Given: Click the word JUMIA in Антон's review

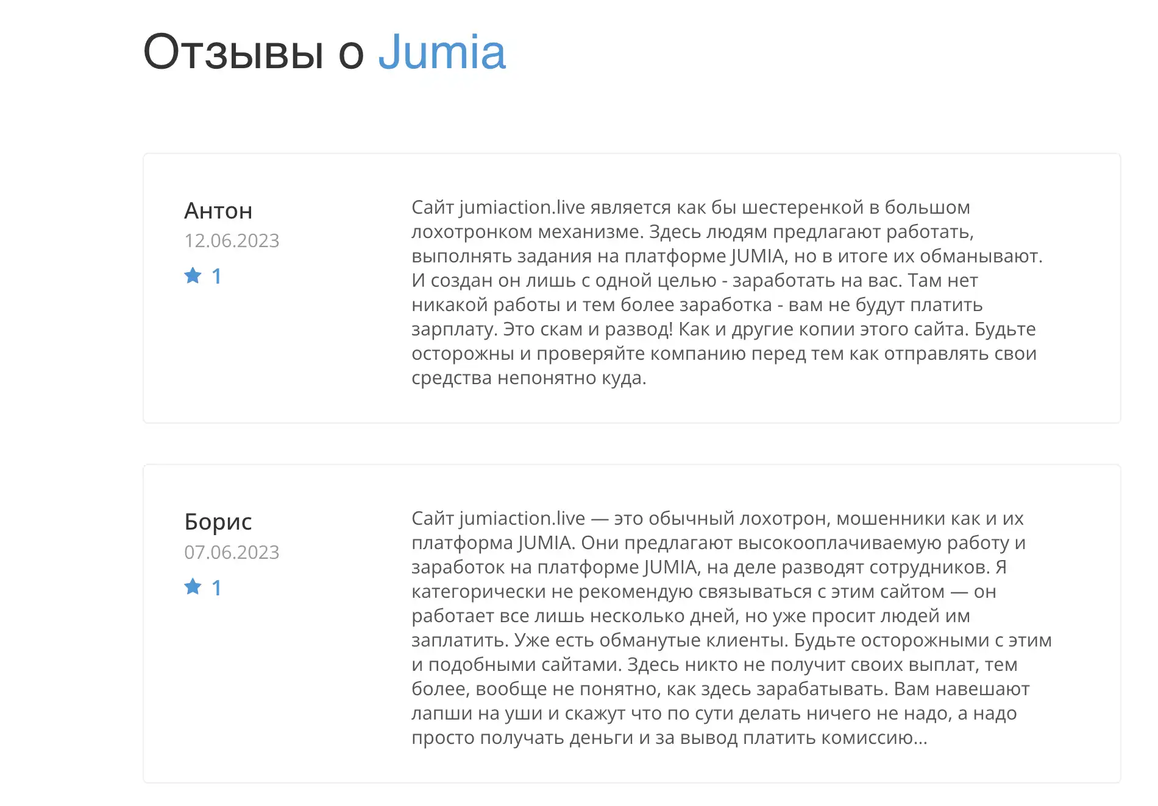Looking at the screenshot, I should tap(758, 256).
